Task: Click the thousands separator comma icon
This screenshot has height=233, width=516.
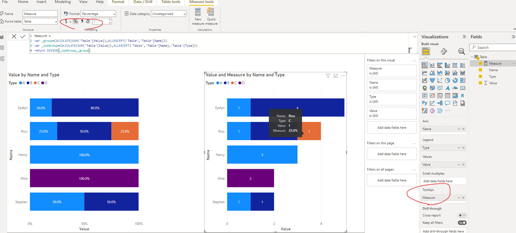Action: [x=82, y=21]
